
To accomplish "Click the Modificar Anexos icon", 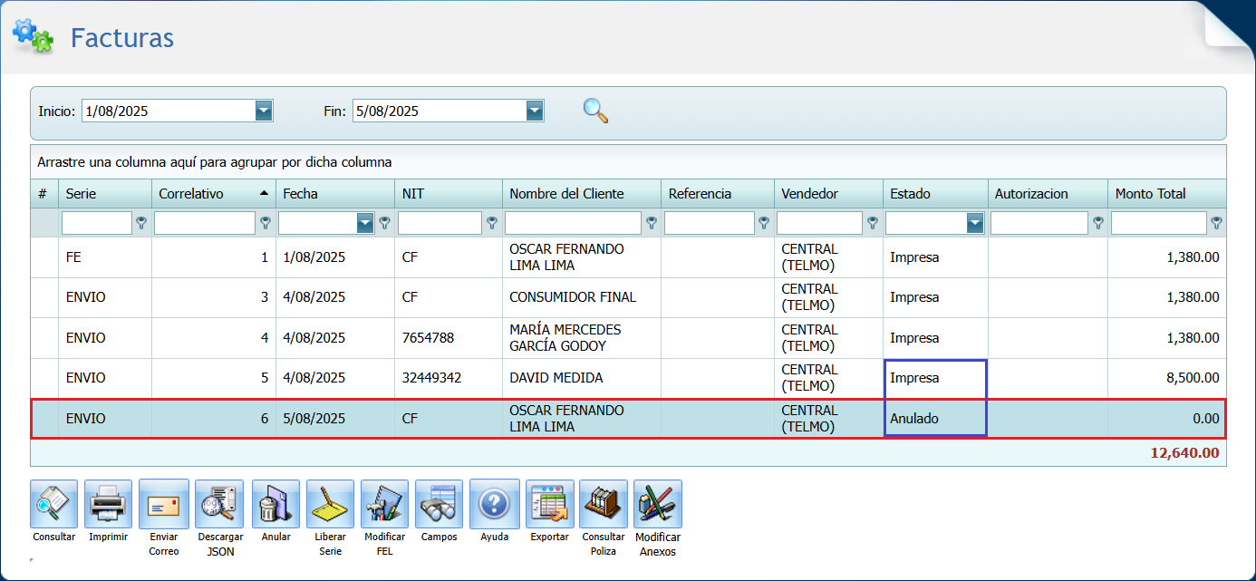I will tap(657, 504).
